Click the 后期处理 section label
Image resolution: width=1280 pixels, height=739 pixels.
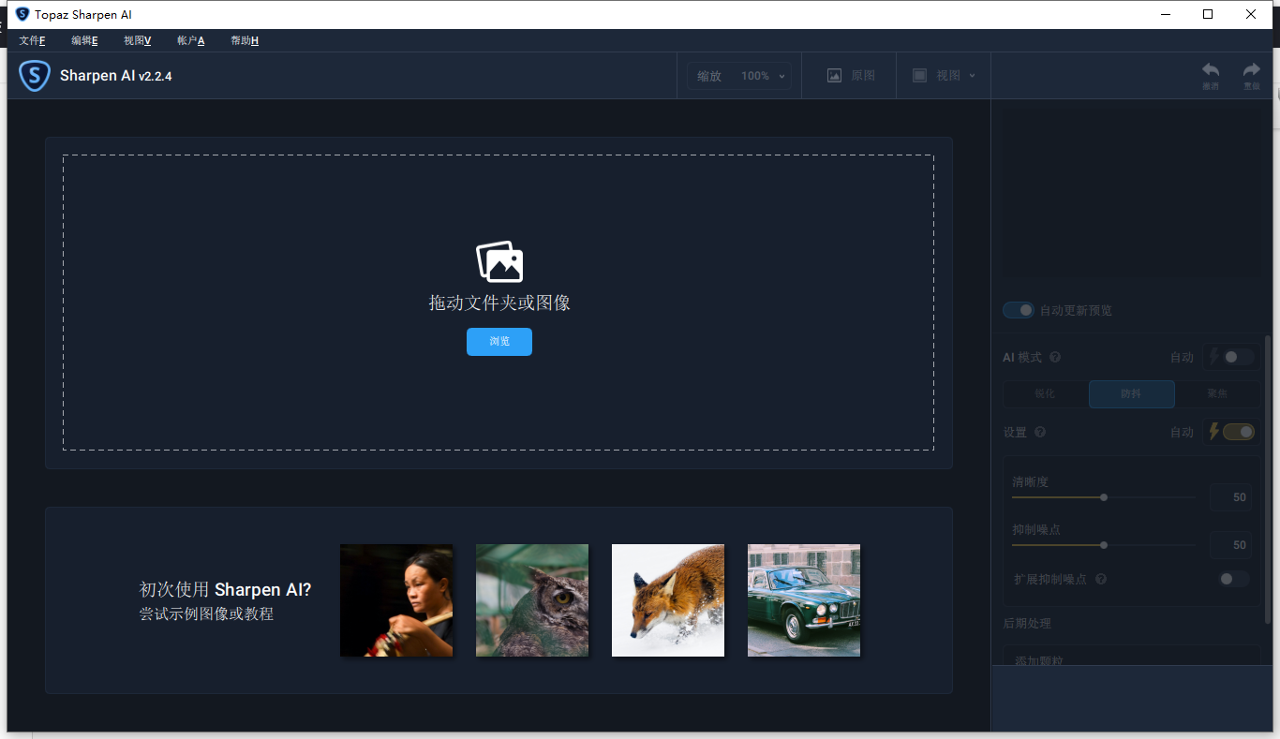[1027, 623]
